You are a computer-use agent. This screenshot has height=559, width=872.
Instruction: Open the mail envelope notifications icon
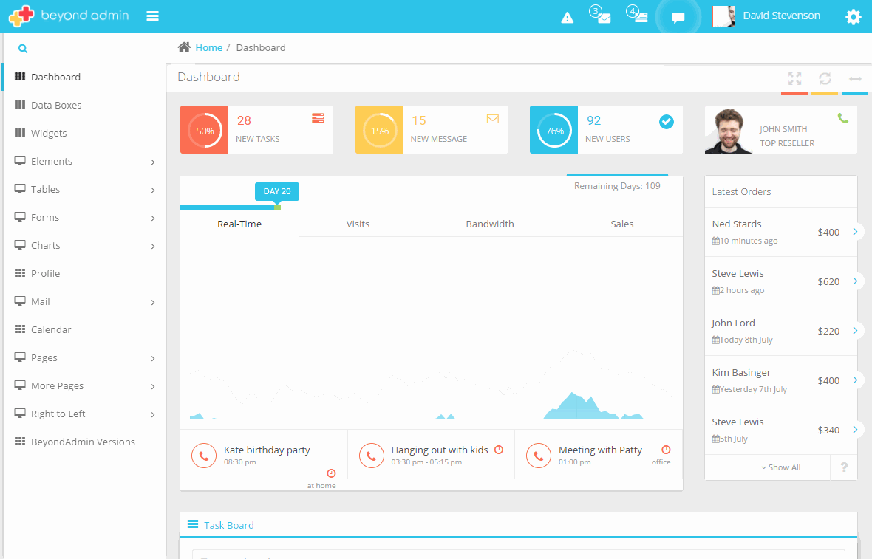click(x=604, y=18)
